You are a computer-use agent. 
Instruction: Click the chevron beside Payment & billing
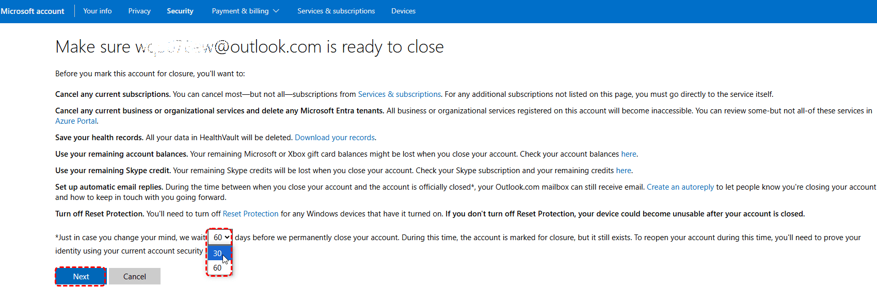coord(276,11)
